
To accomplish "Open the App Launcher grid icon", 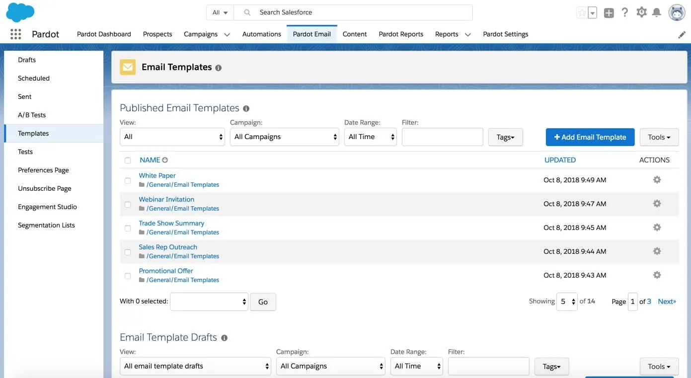I will (15, 34).
